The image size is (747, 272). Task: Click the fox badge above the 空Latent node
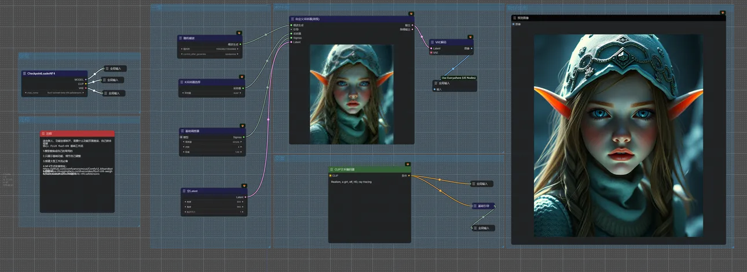click(x=244, y=186)
